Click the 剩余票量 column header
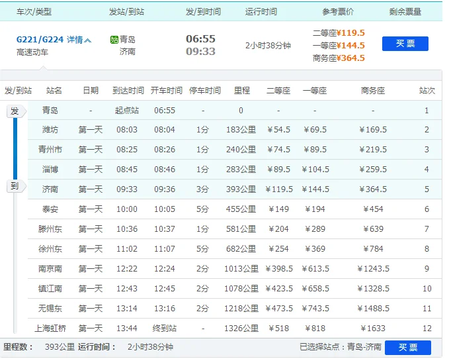The height and width of the screenshot is (359, 449). [x=405, y=12]
